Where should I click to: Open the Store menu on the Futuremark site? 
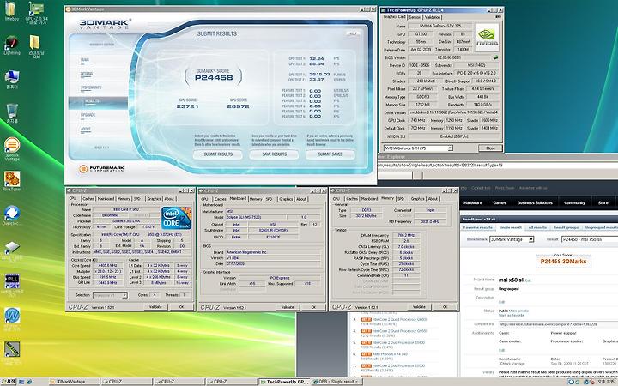coord(603,202)
